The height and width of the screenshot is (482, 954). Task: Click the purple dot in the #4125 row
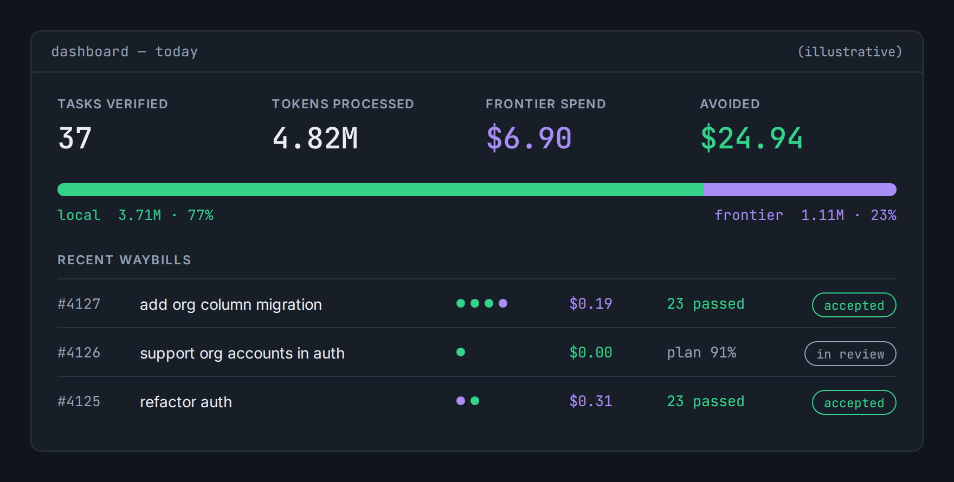pos(461,401)
